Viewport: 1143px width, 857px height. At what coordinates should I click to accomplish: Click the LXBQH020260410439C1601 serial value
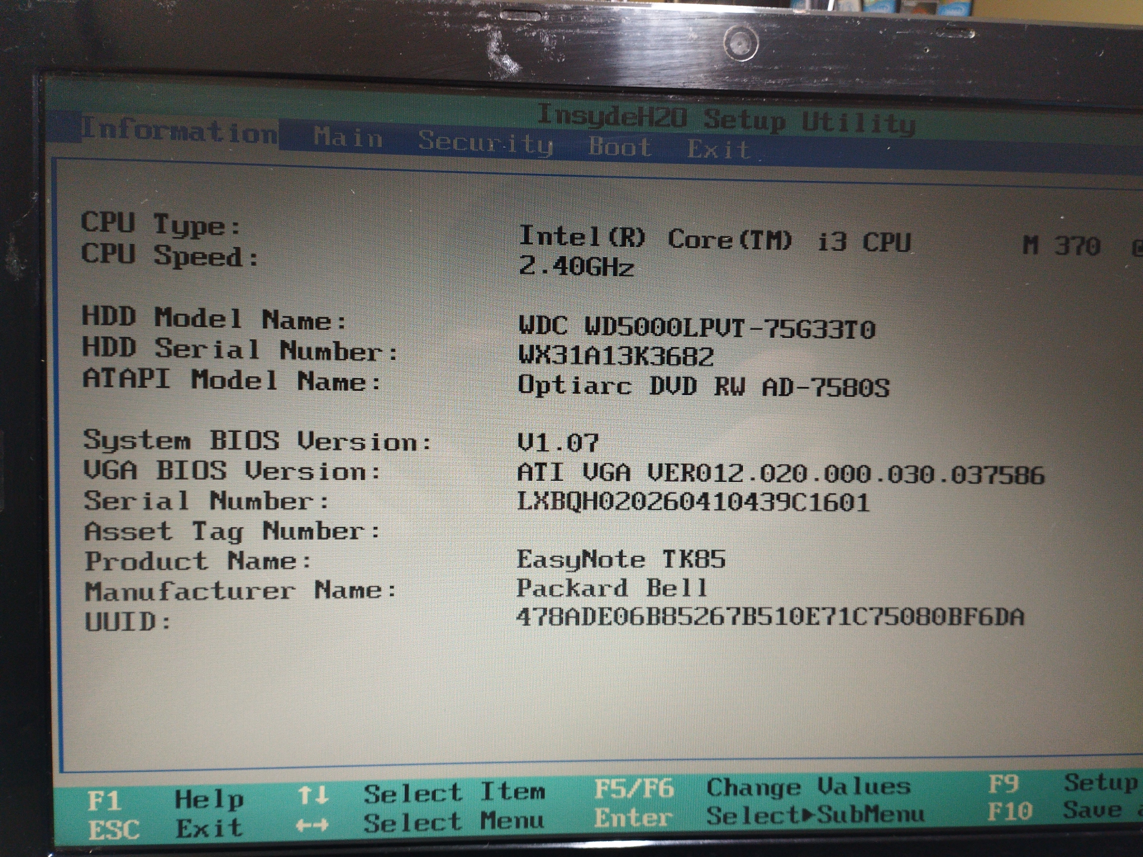(693, 502)
